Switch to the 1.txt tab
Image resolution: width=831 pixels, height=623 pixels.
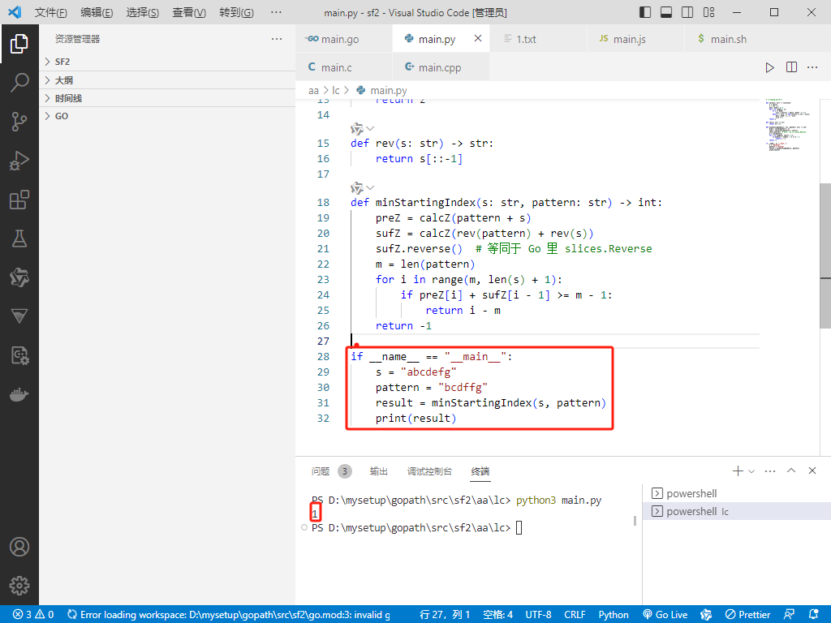coord(539,39)
